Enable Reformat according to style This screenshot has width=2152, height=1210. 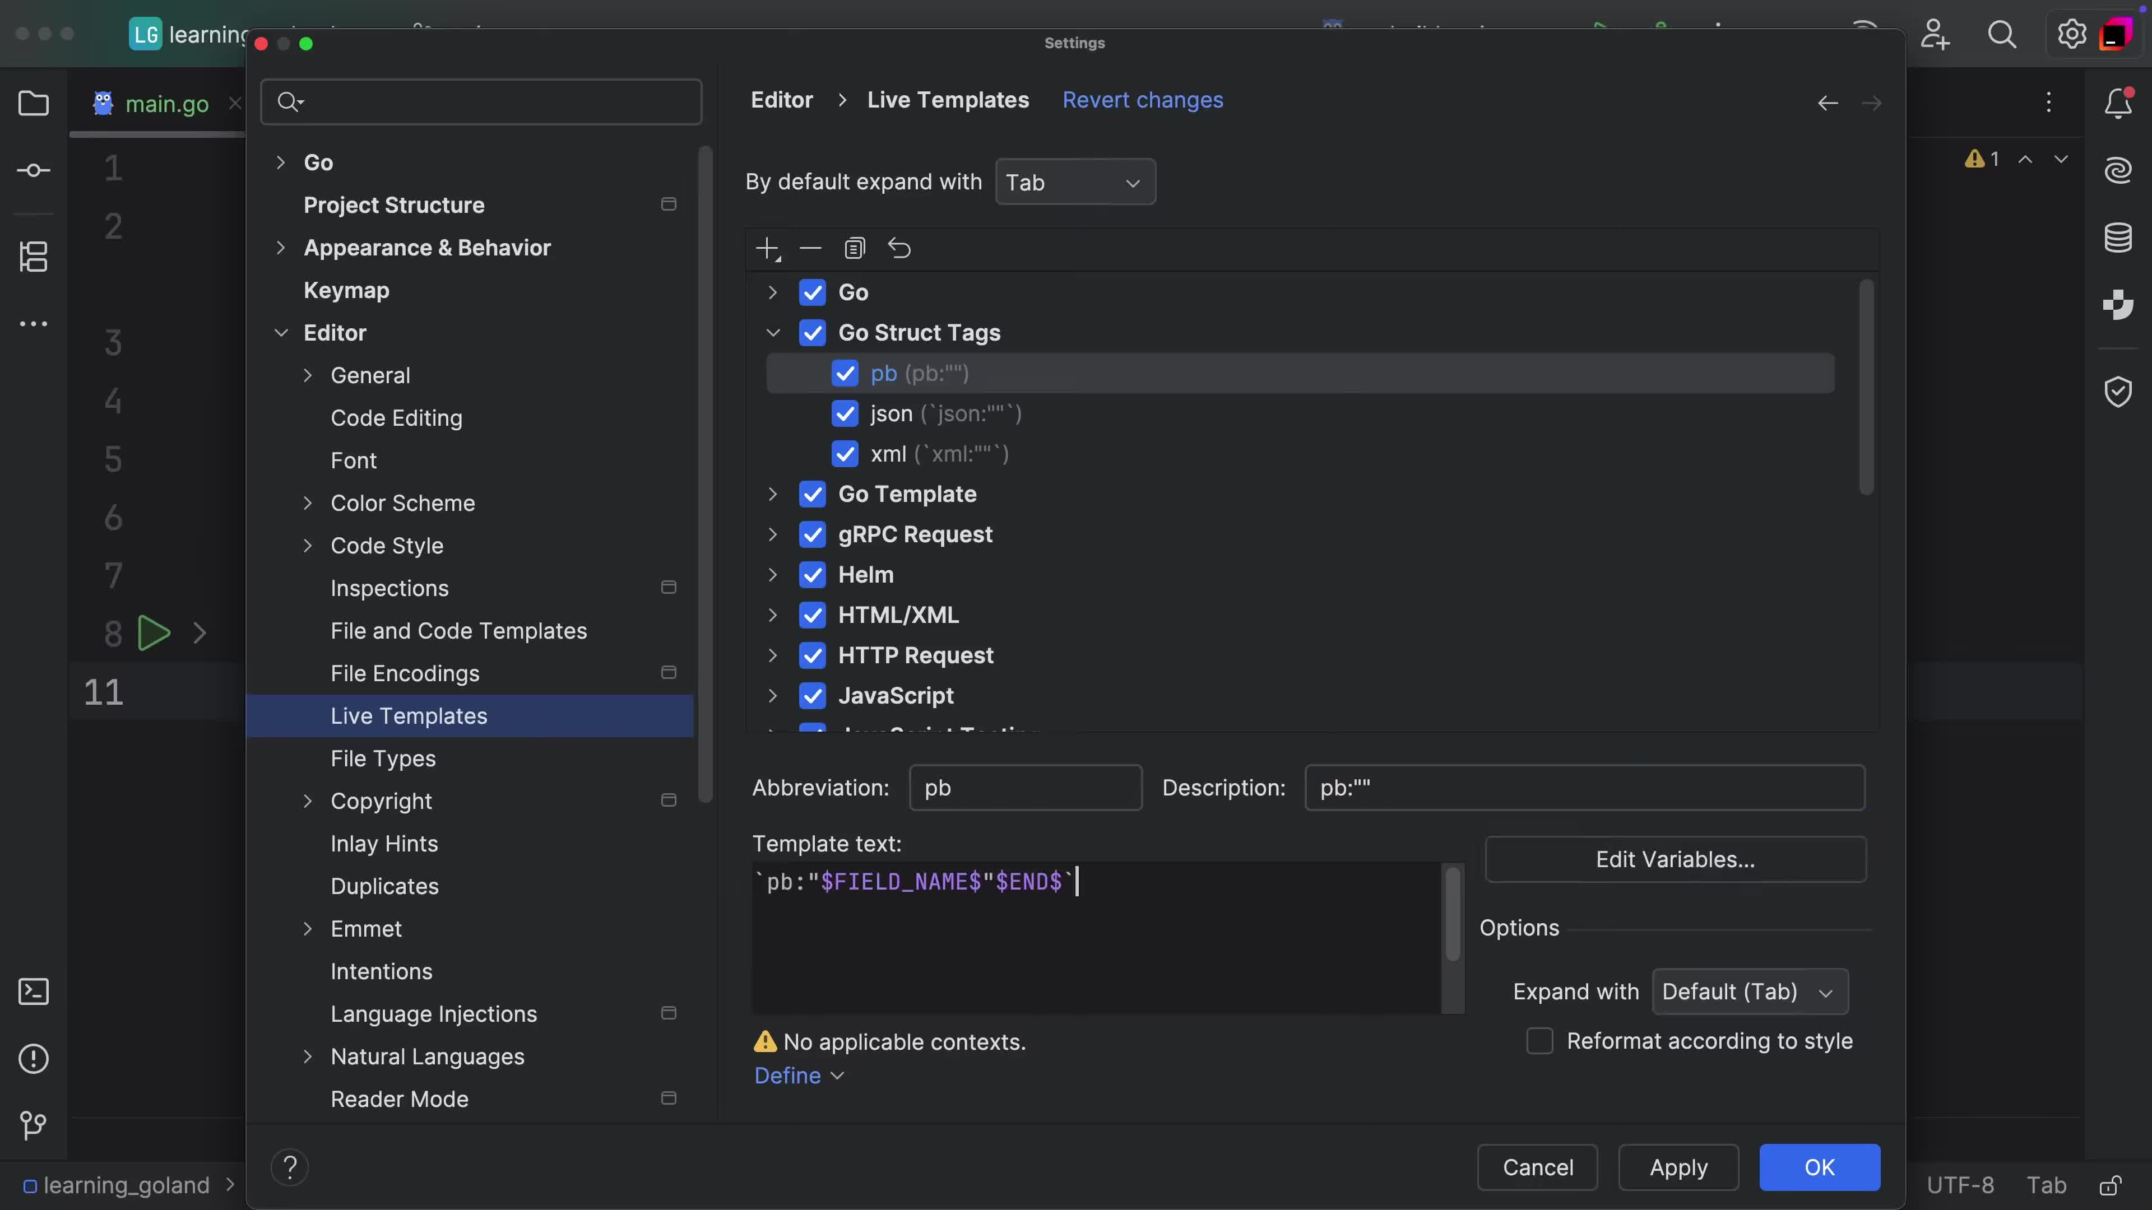click(1539, 1041)
